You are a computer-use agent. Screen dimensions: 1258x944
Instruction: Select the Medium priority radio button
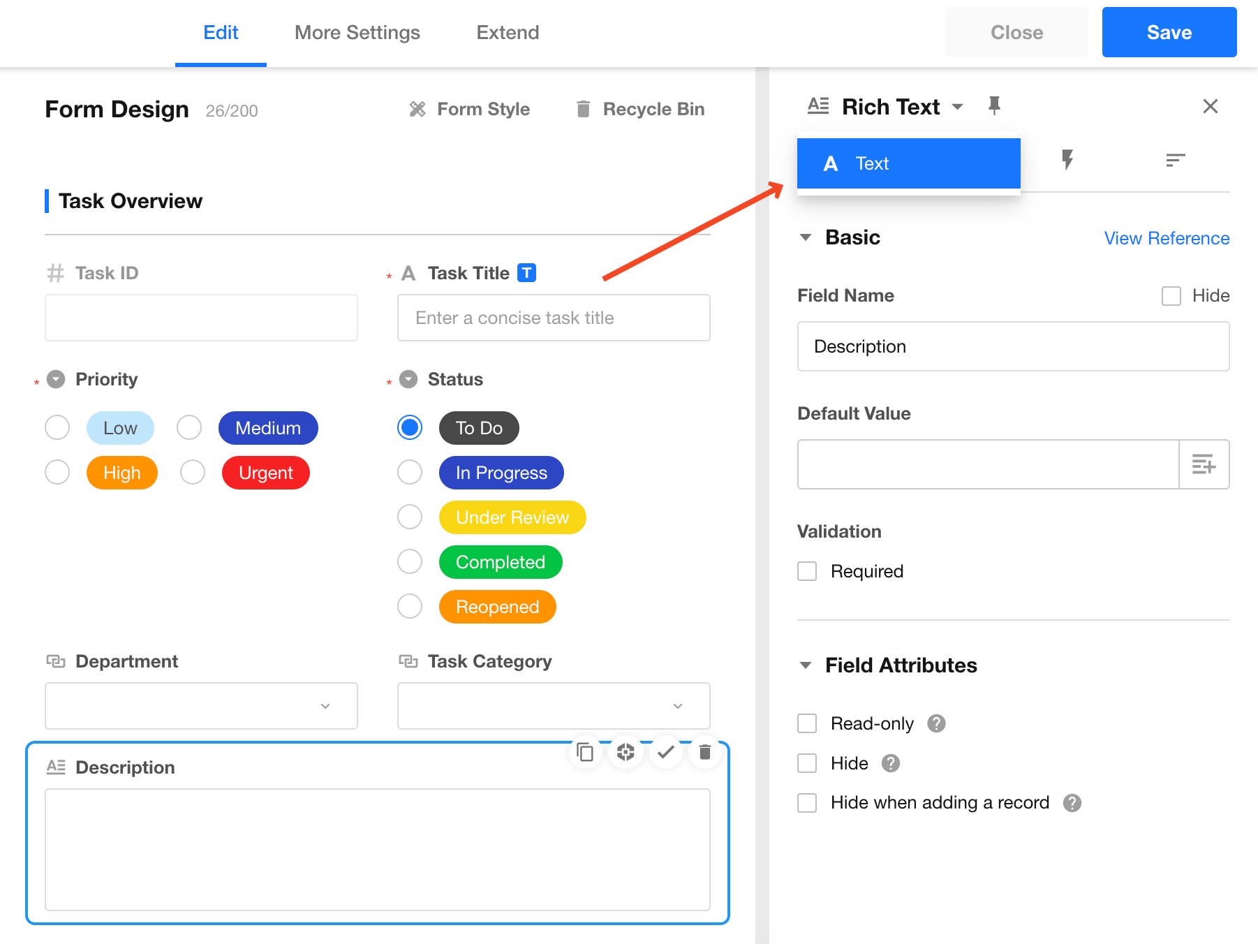click(189, 427)
